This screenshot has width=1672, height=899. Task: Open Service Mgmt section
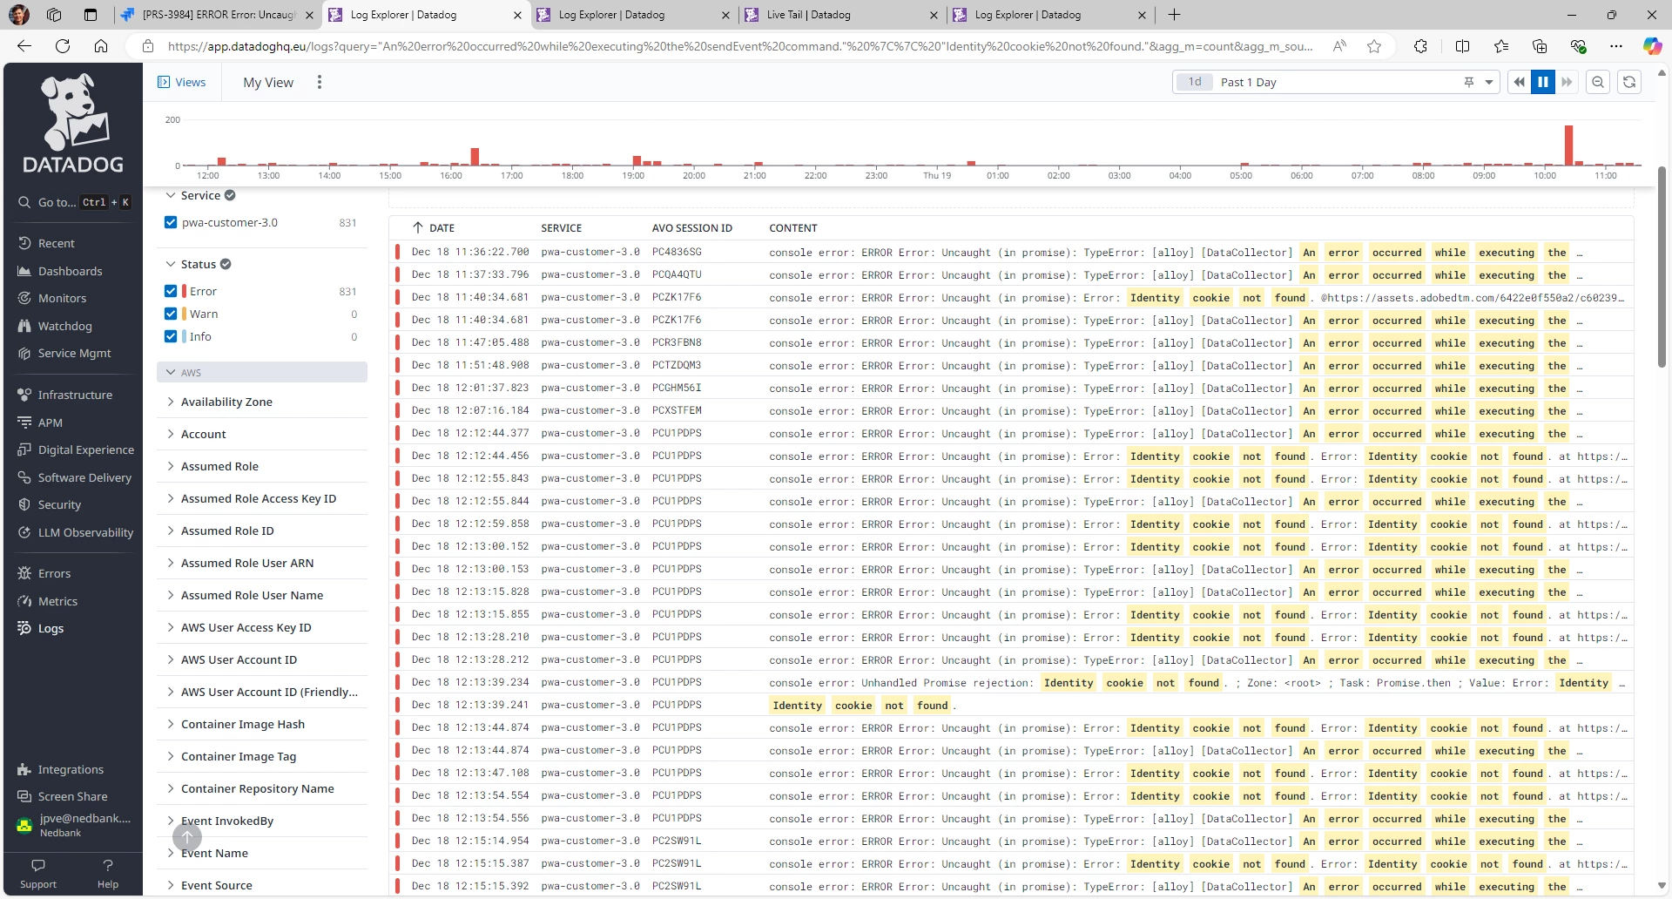point(74,353)
